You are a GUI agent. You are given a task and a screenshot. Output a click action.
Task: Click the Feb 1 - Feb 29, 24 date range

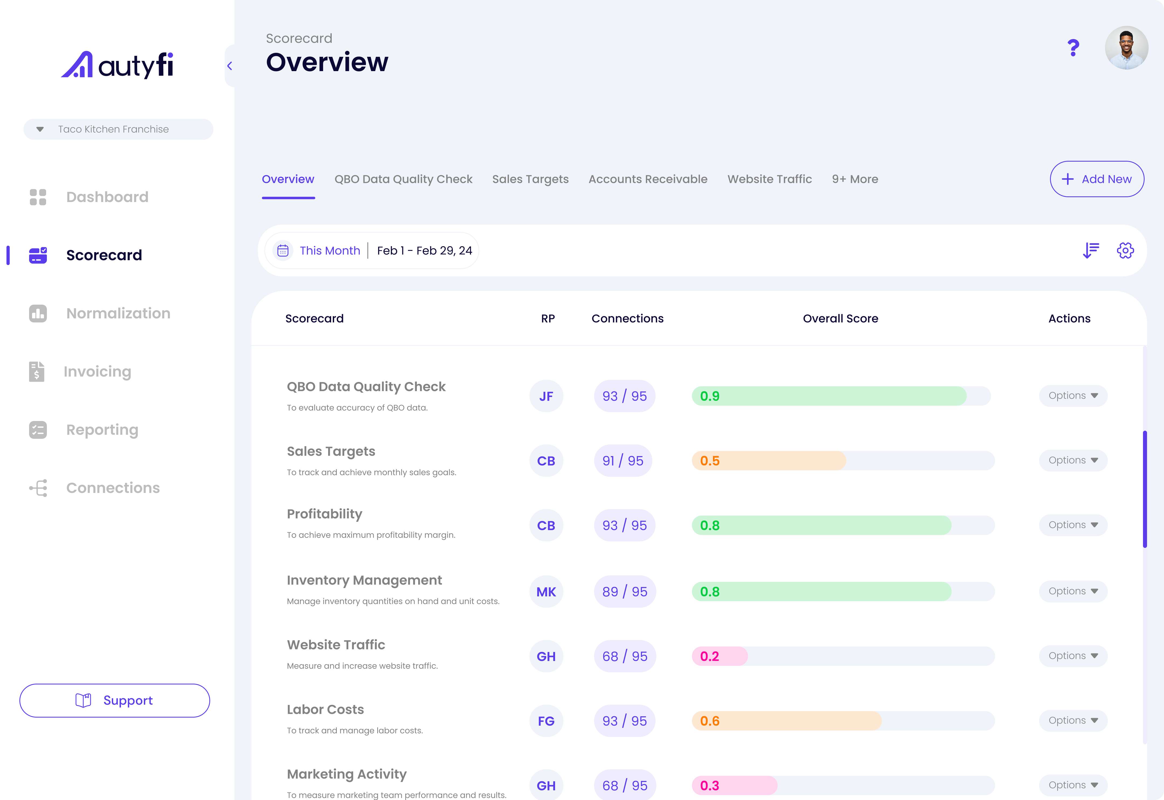tap(425, 251)
